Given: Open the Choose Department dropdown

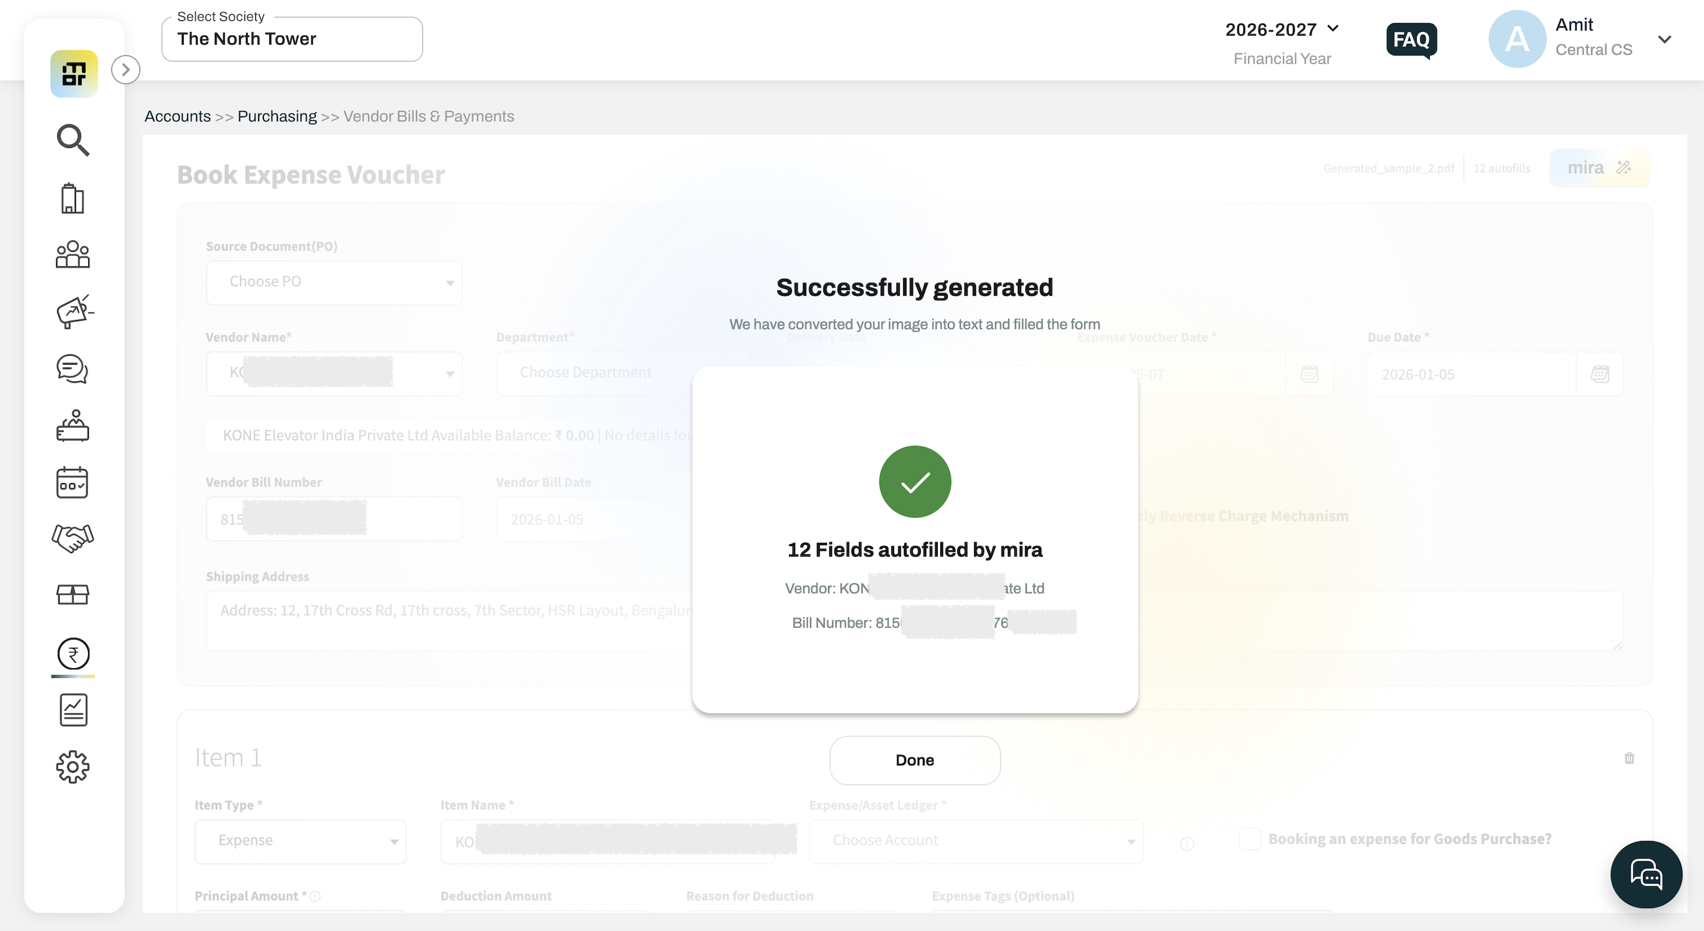Looking at the screenshot, I should [x=624, y=374].
